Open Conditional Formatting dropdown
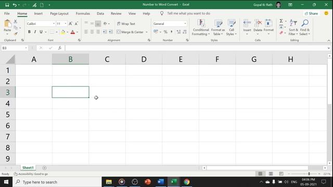 coord(201,28)
